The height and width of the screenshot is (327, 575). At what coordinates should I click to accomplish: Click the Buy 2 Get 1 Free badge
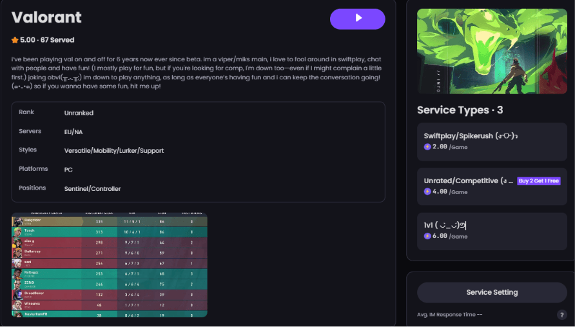click(539, 181)
